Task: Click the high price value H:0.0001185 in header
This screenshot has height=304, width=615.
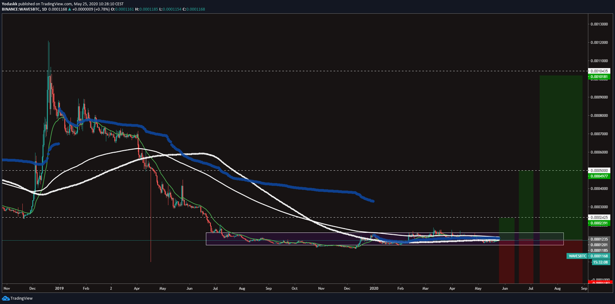Action: 146,9
